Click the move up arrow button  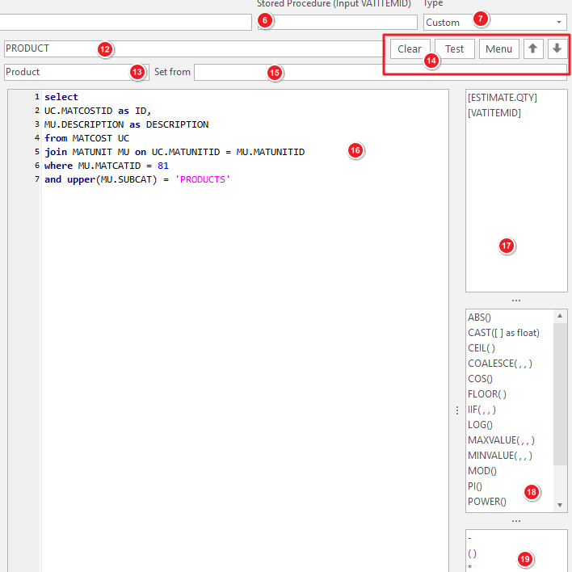pos(533,48)
